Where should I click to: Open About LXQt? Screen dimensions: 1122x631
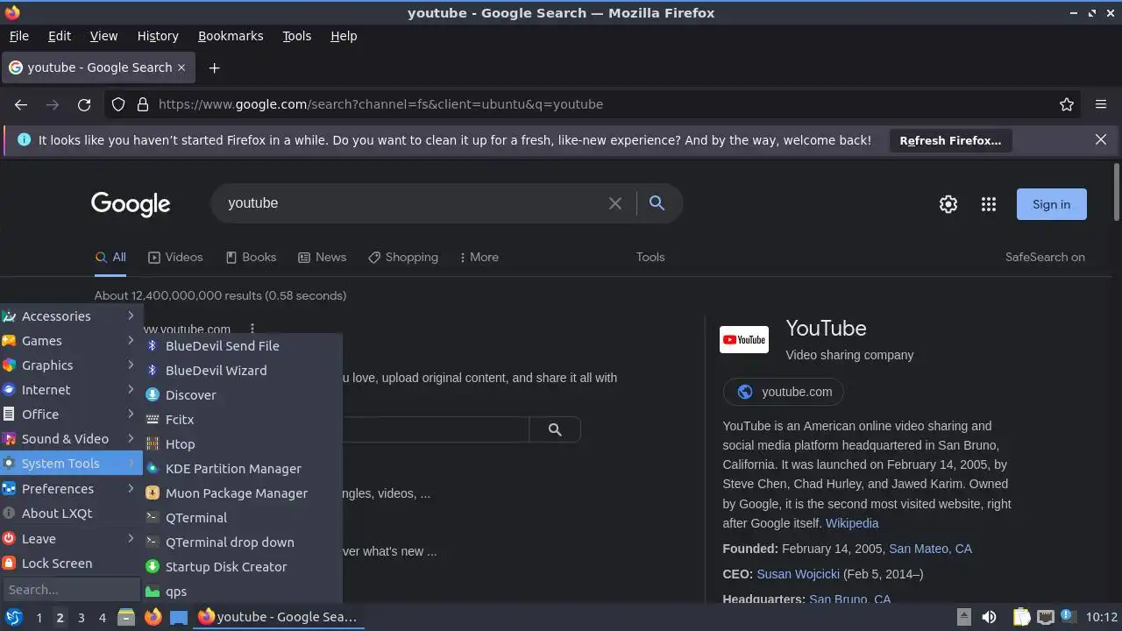point(71,514)
